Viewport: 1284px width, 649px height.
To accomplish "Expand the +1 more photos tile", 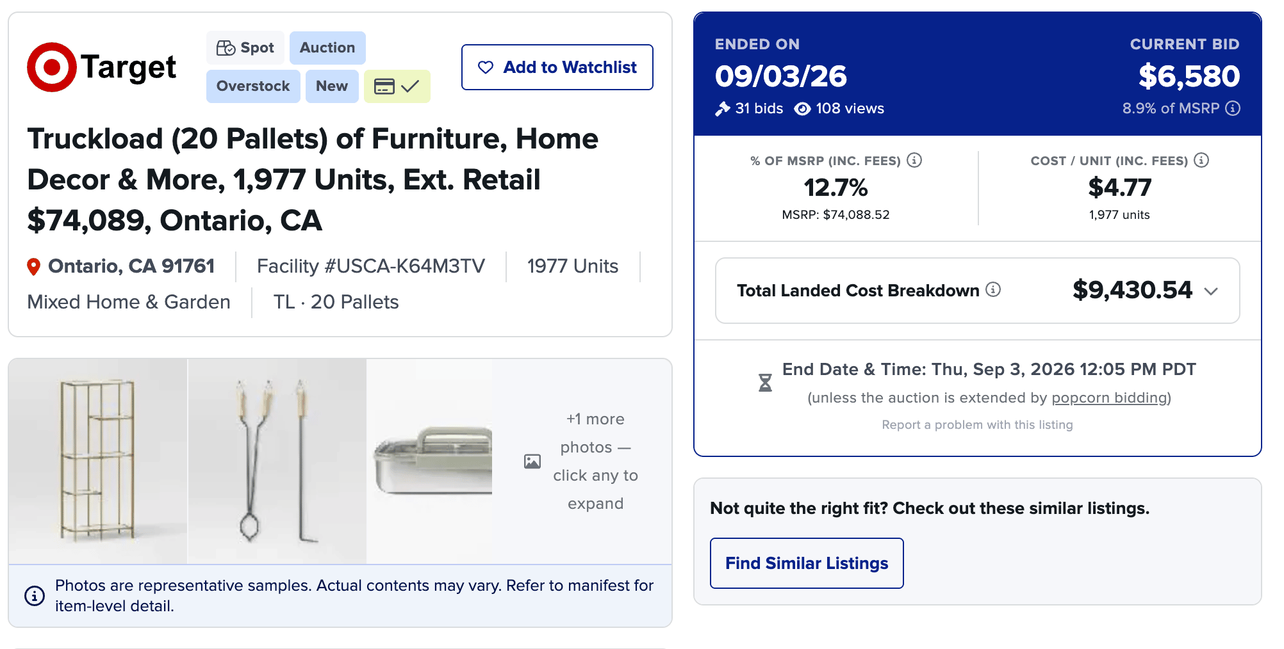I will click(582, 461).
